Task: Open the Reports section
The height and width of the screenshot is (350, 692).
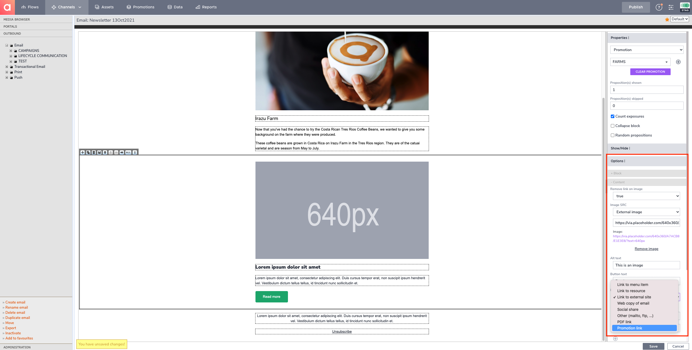Action: pyautogui.click(x=206, y=7)
